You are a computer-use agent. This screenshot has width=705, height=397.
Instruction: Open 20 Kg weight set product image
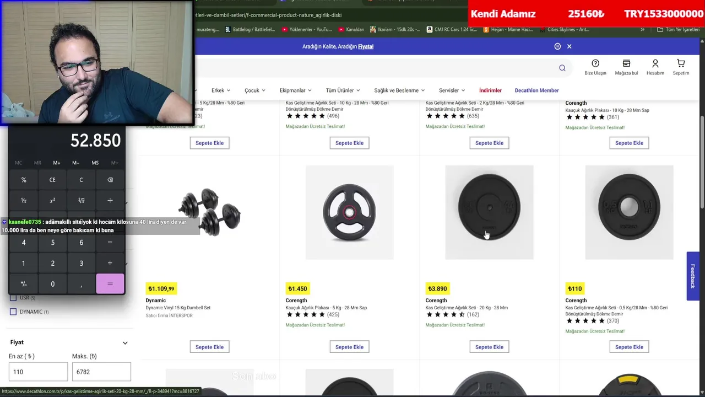coord(489,212)
